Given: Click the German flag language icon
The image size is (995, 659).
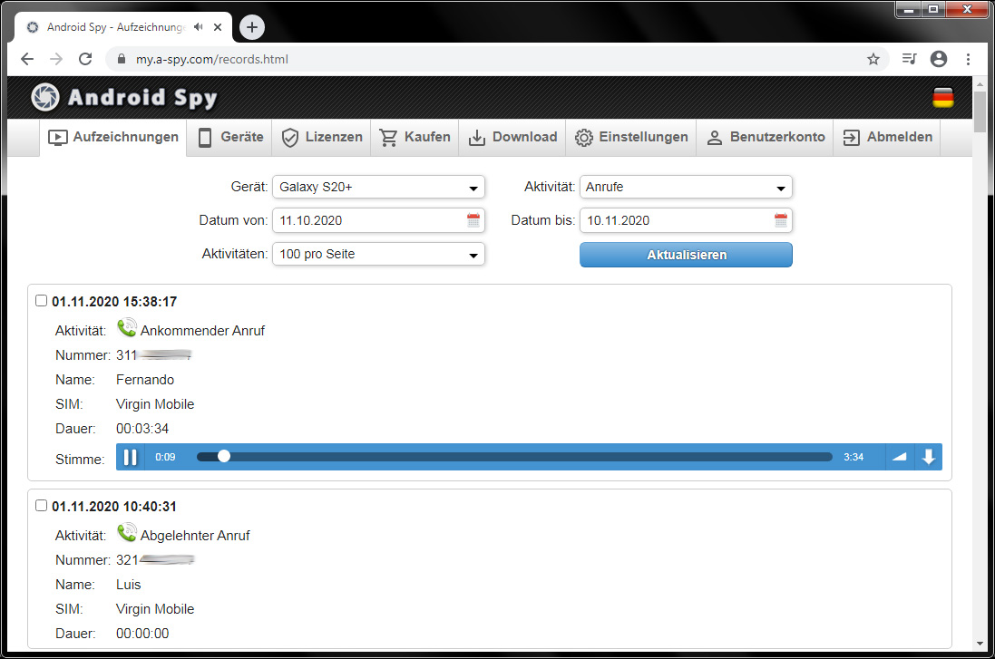Looking at the screenshot, I should pyautogui.click(x=943, y=98).
